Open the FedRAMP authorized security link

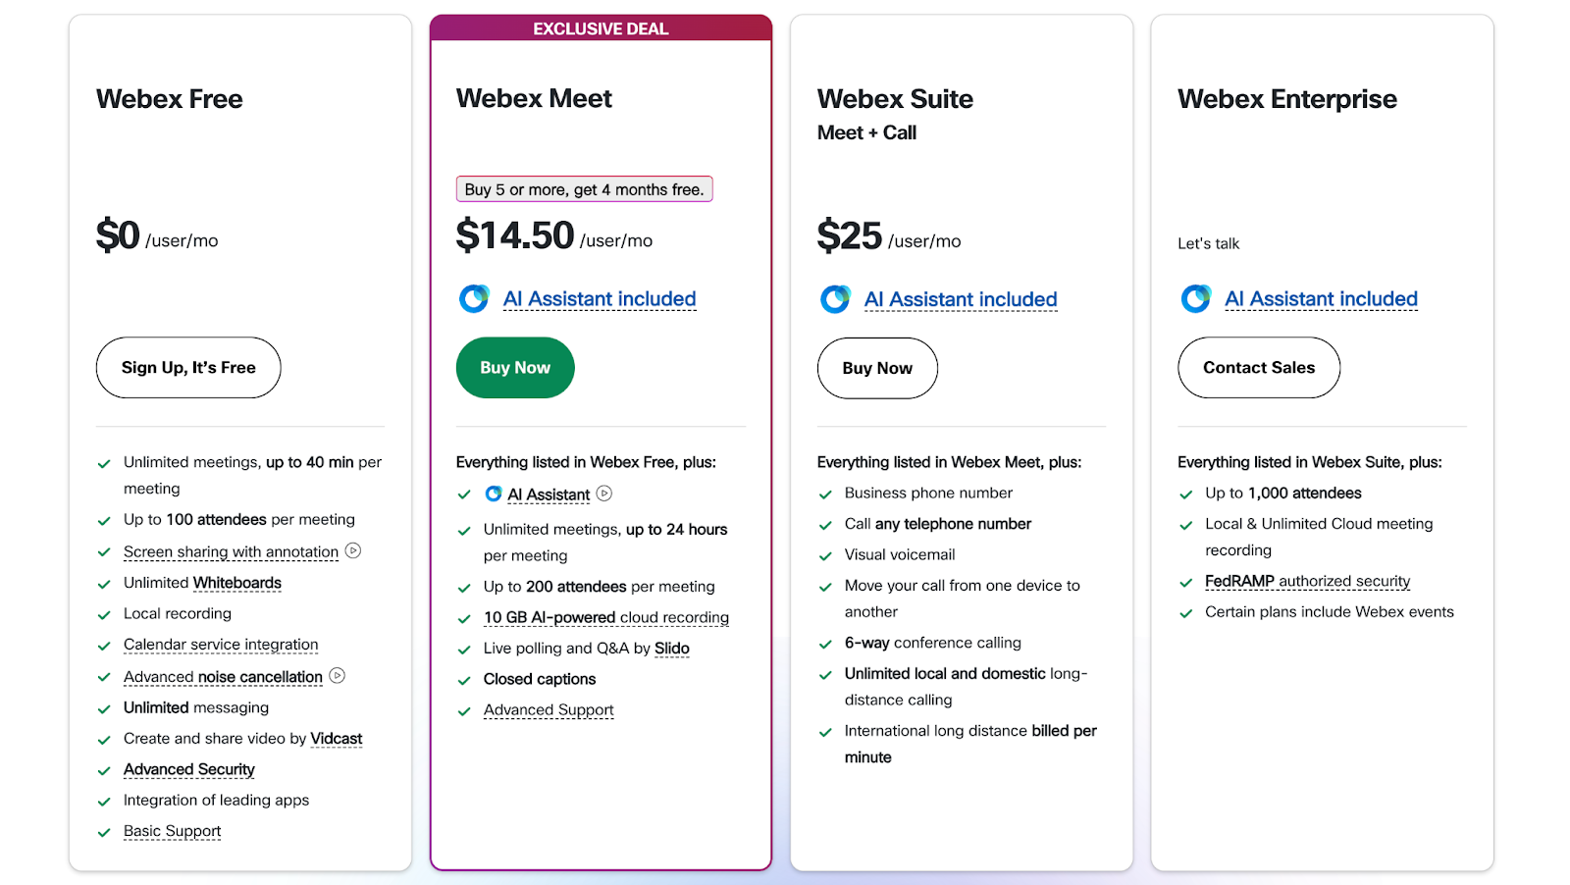[x=1307, y=582]
